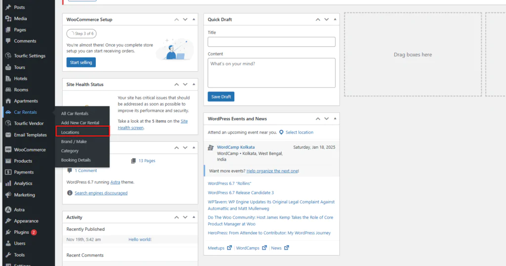Image resolution: width=506 pixels, height=266 pixels.
Task: Open Category submenu item
Action: point(70,151)
